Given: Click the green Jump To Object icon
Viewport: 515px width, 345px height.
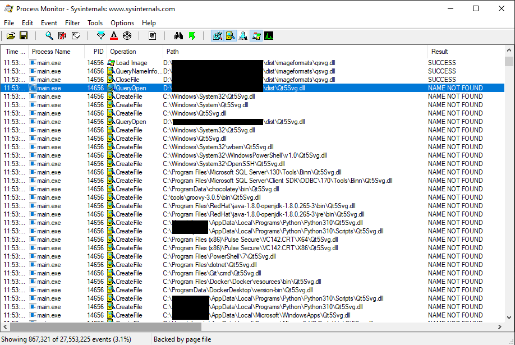Looking at the screenshot, I should click(x=192, y=36).
